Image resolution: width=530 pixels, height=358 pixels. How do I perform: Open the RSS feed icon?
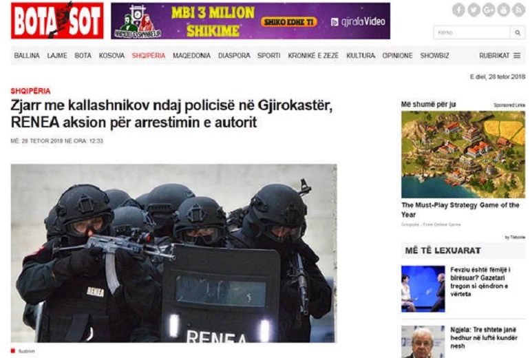click(518, 10)
